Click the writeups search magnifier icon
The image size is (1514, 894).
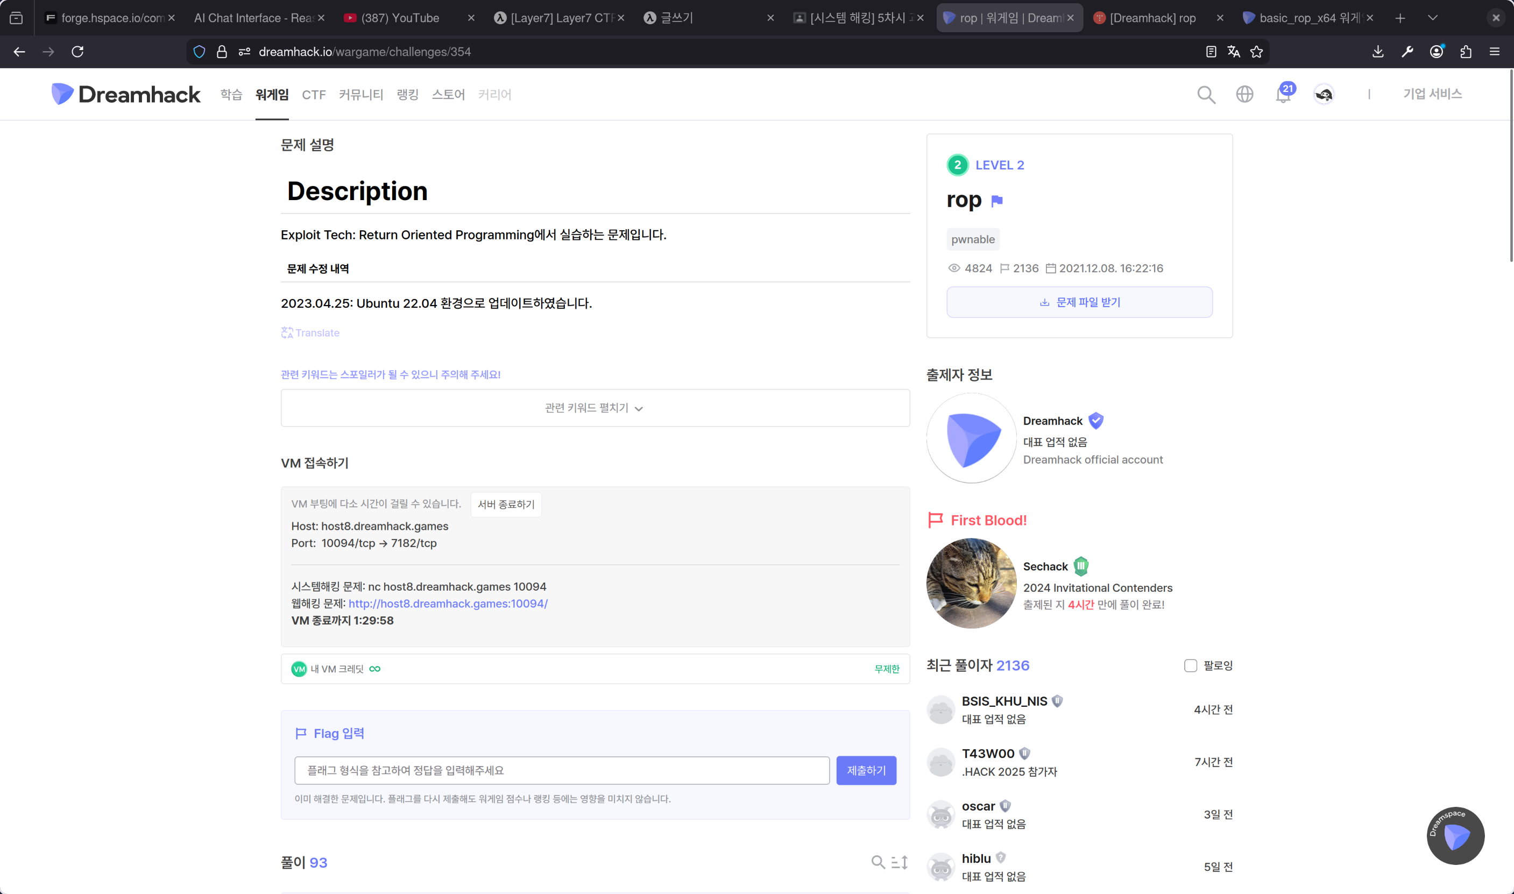click(x=878, y=862)
